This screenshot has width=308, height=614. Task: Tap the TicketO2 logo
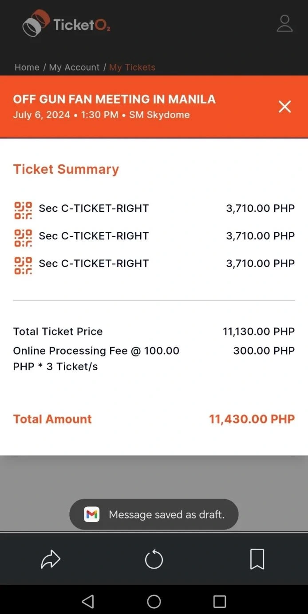coord(66,24)
